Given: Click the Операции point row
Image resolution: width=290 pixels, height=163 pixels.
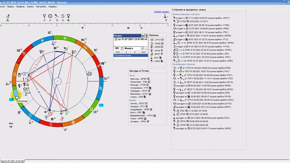Looking at the screenshot, I should pyautogui.click(x=140, y=91).
